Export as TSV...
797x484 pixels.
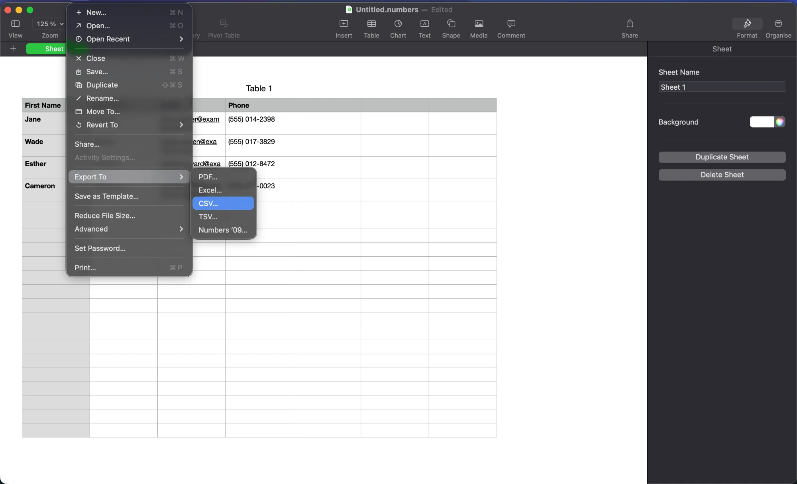click(x=223, y=216)
